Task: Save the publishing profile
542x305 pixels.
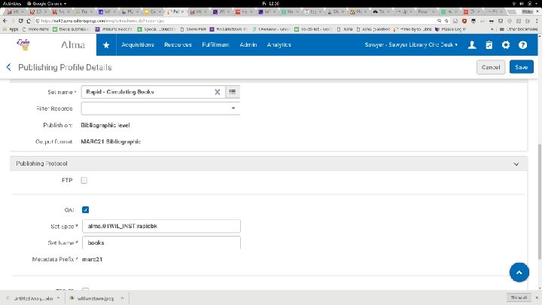Action: [x=521, y=67]
